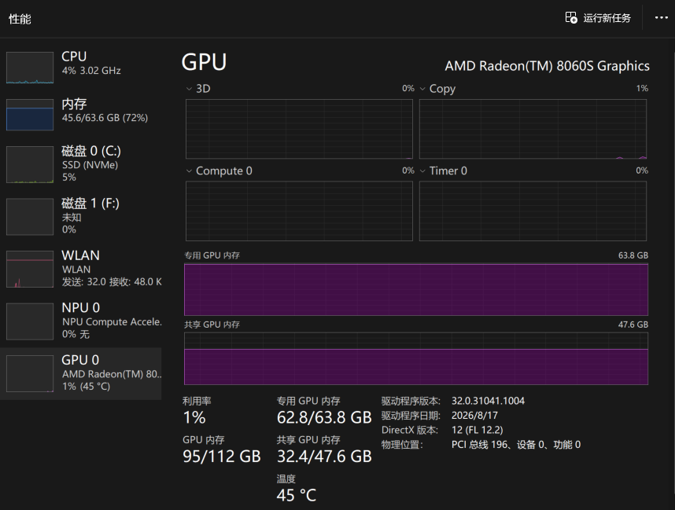The image size is (675, 510).
Task: Open the 磁盘 1 (F:) disk thumbnail
Action: click(30, 217)
